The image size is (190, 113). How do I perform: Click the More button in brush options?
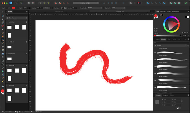pos(47,8)
